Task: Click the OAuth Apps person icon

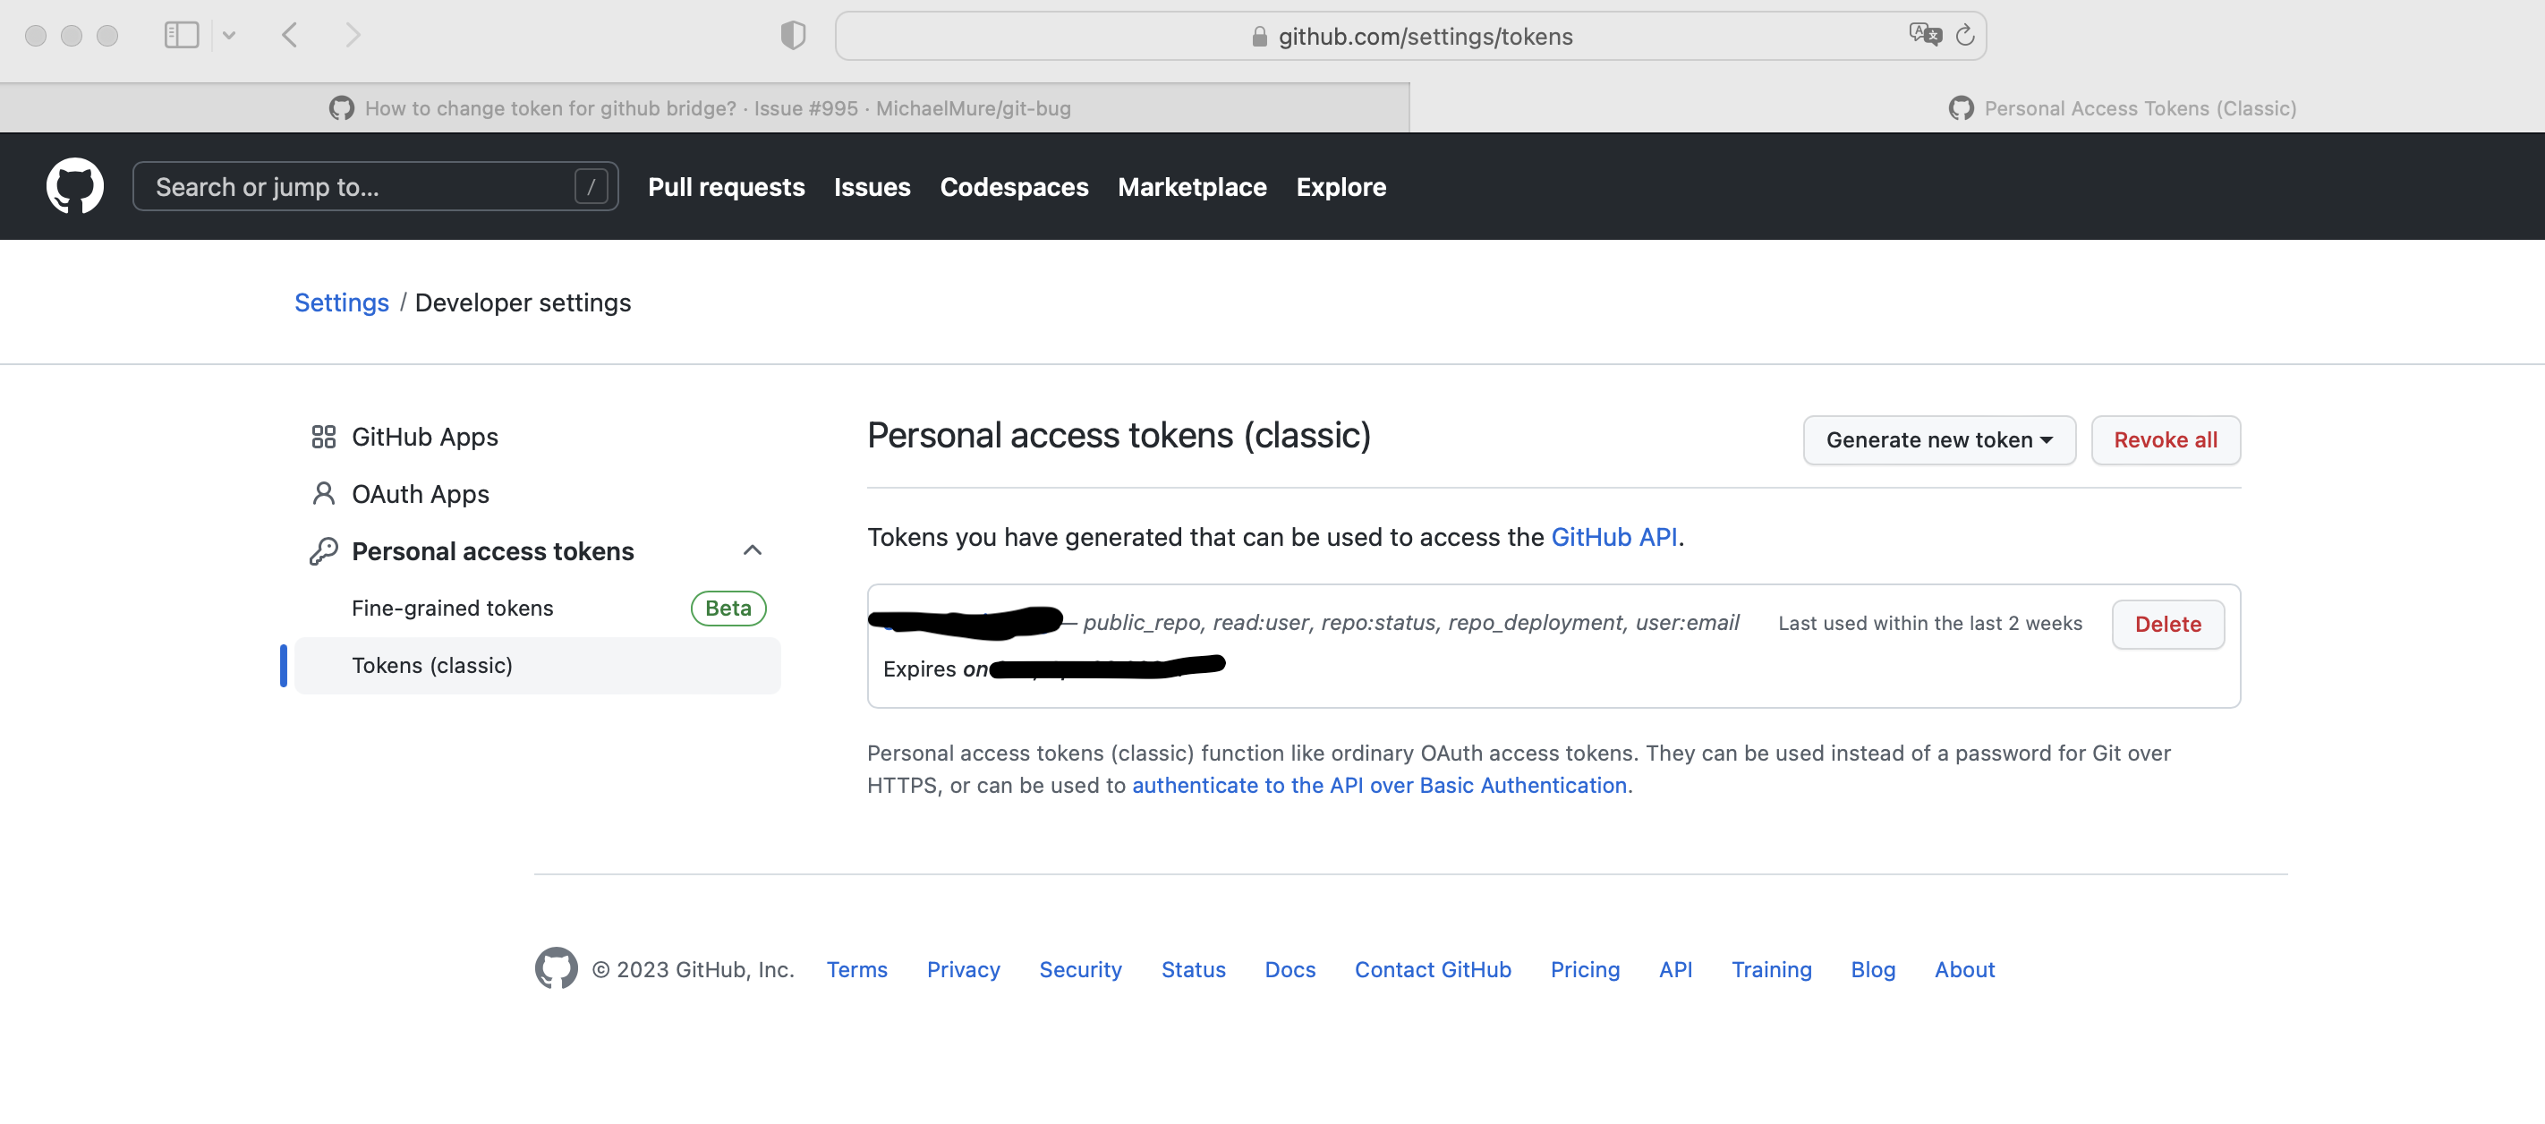Action: click(x=323, y=493)
